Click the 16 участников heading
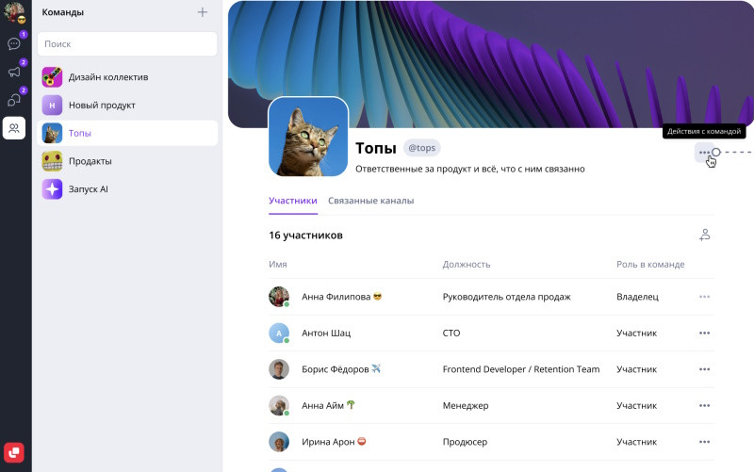Image resolution: width=754 pixels, height=472 pixels. (x=305, y=235)
